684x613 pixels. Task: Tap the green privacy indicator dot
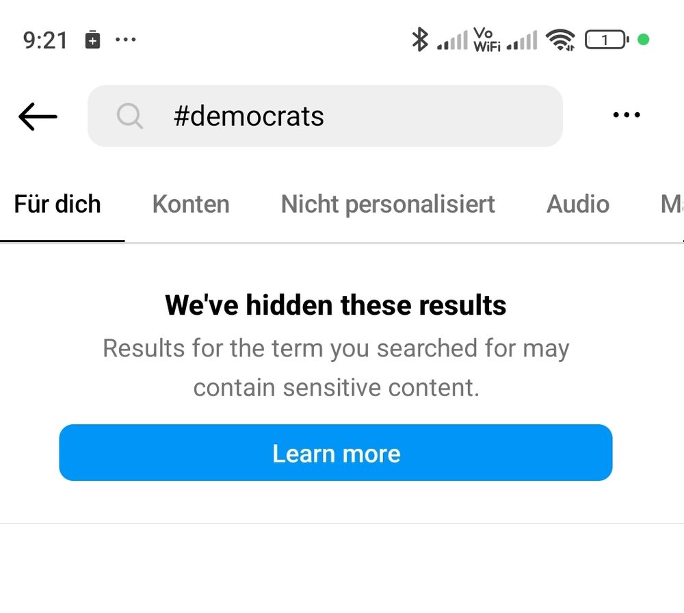click(643, 40)
